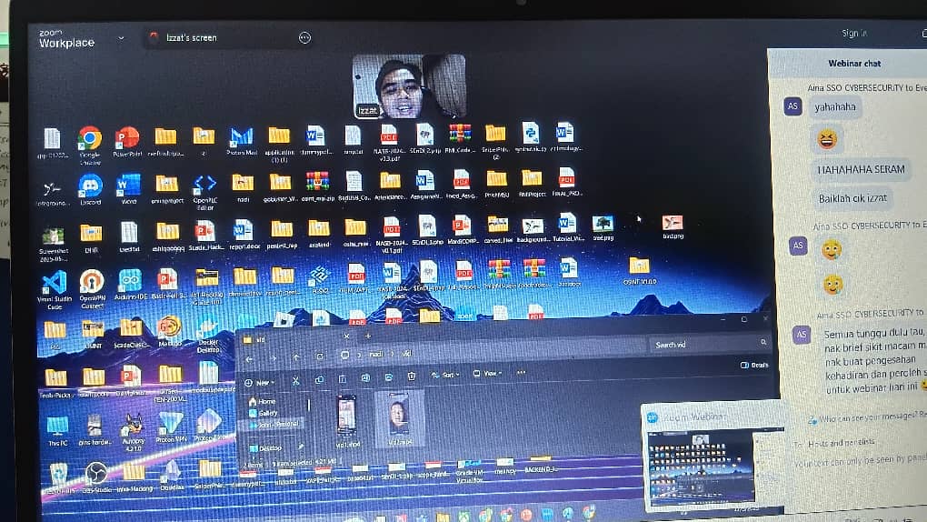Image resolution: width=927 pixels, height=522 pixels.
Task: Click the search magnifier in File Explorer
Action: tap(763, 342)
